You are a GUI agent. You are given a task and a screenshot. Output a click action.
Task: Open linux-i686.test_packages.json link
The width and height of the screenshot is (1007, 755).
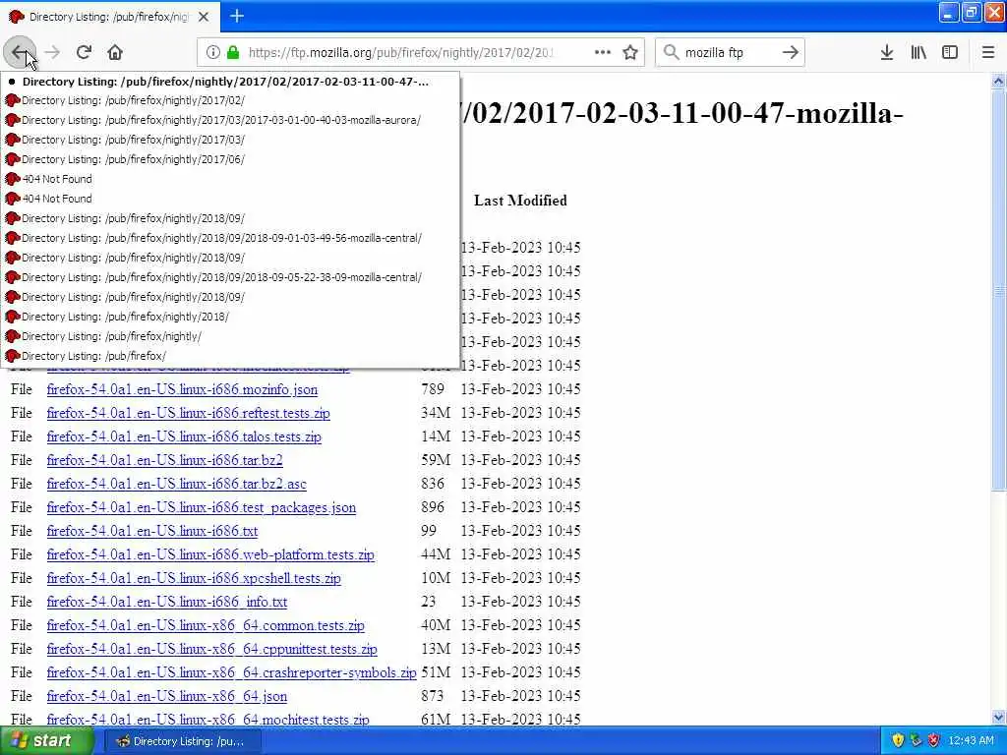(201, 508)
